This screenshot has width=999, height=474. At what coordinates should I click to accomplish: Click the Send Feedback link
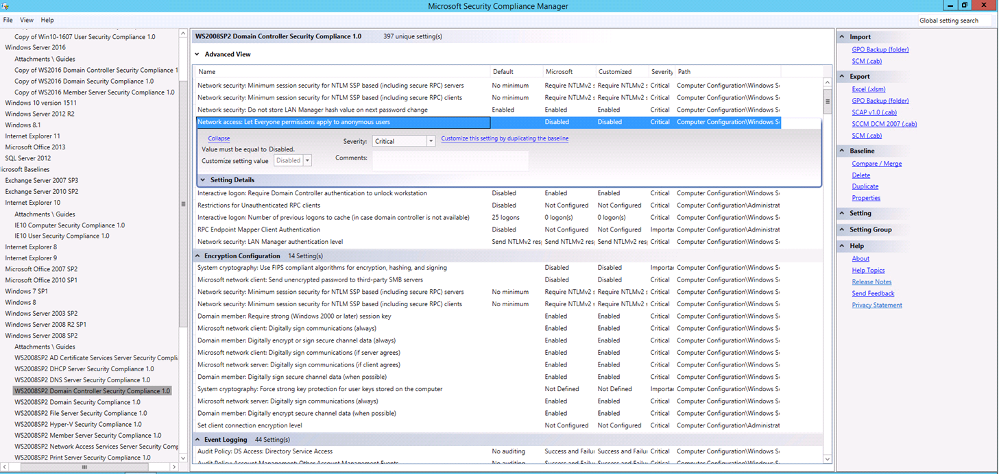(x=873, y=294)
